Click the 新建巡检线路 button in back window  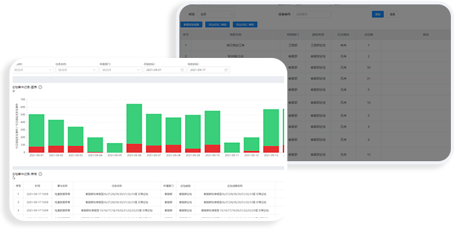click(x=191, y=25)
